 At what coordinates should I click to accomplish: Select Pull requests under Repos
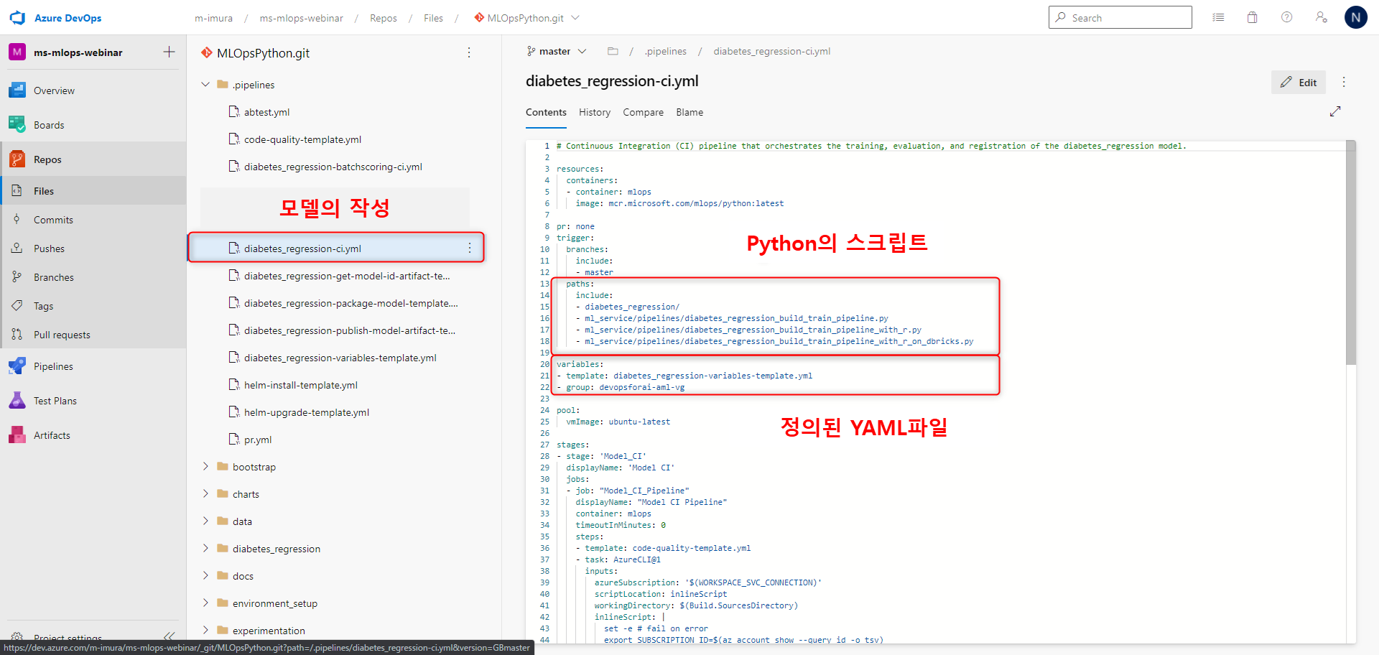tap(93, 335)
